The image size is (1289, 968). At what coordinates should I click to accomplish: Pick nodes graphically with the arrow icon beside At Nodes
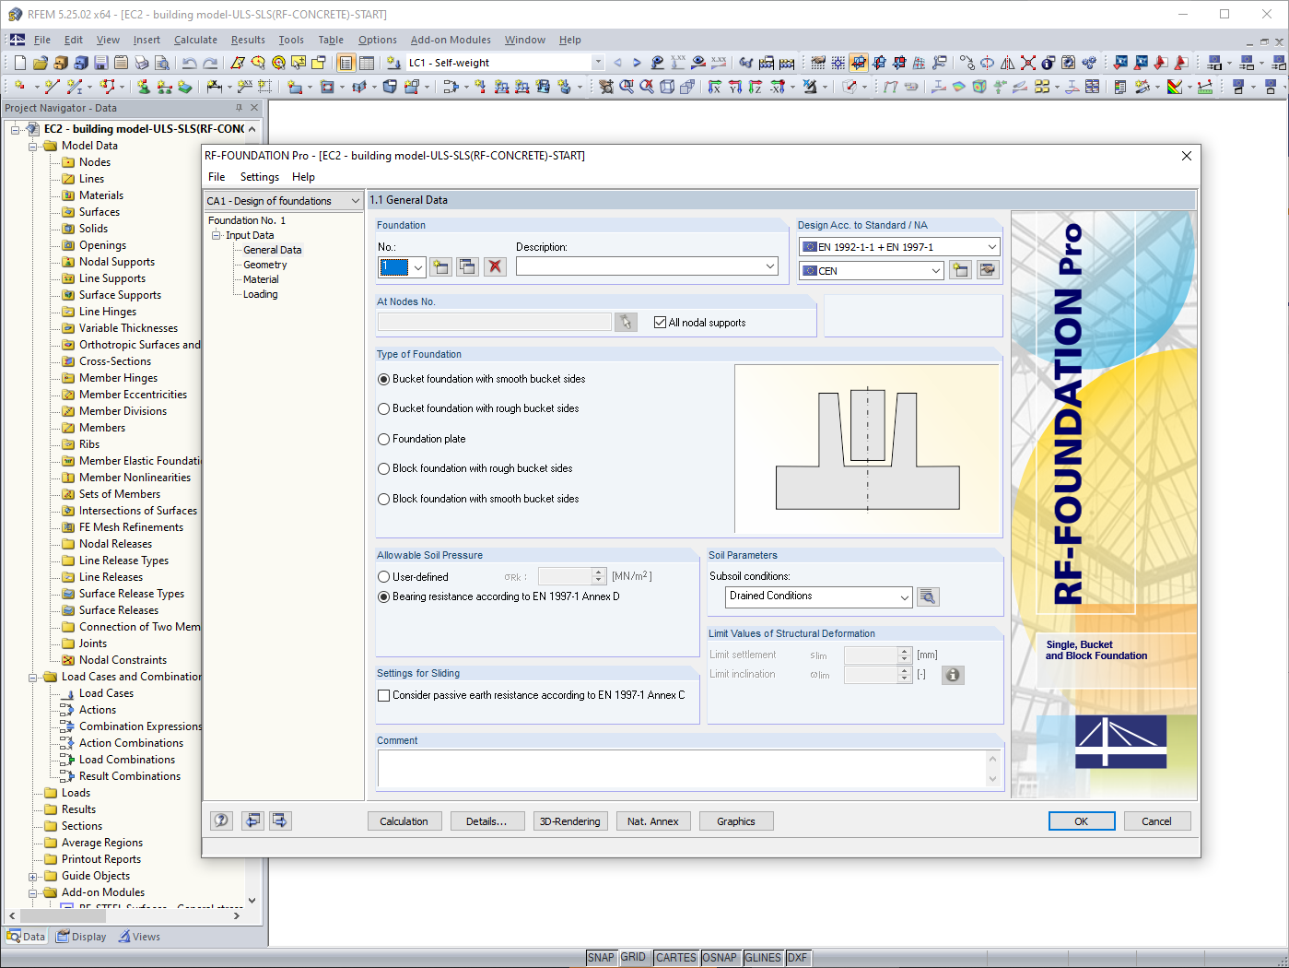(x=626, y=322)
